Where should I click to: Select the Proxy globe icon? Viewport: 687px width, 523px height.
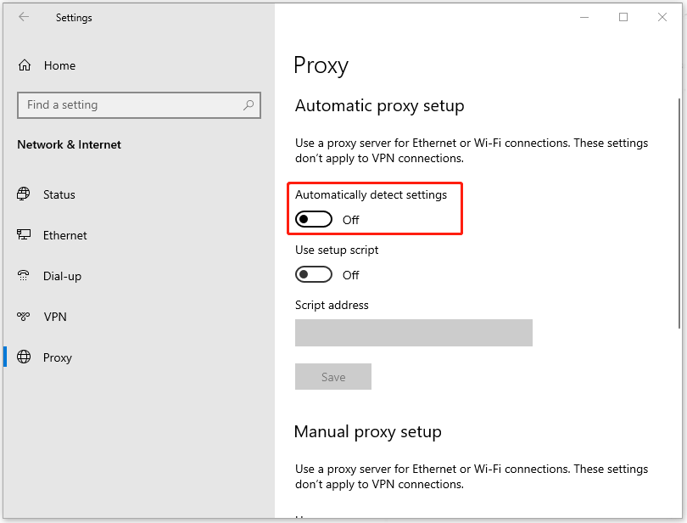point(23,357)
